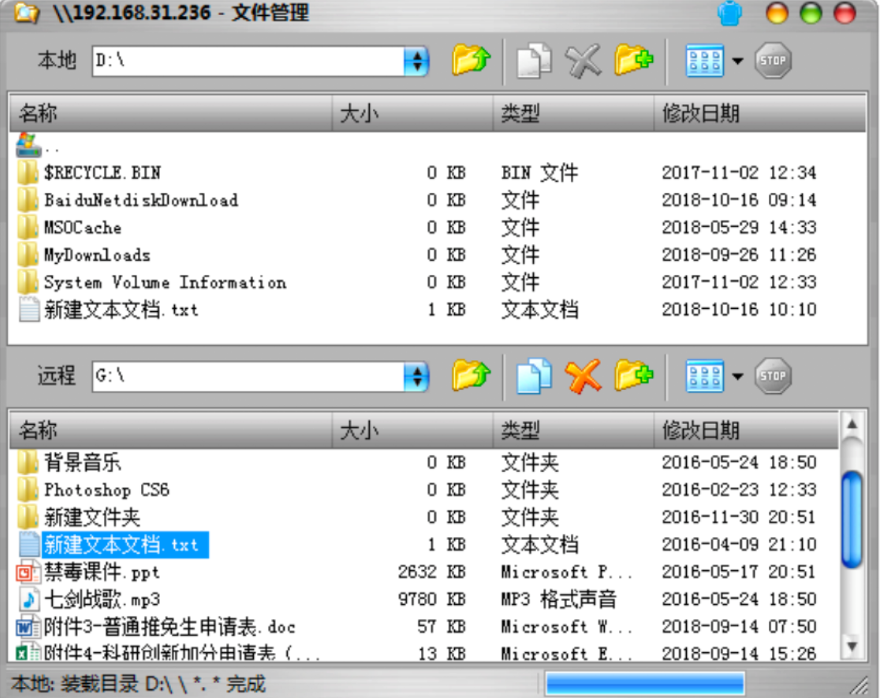Go up one folder in remote pane

(472, 376)
